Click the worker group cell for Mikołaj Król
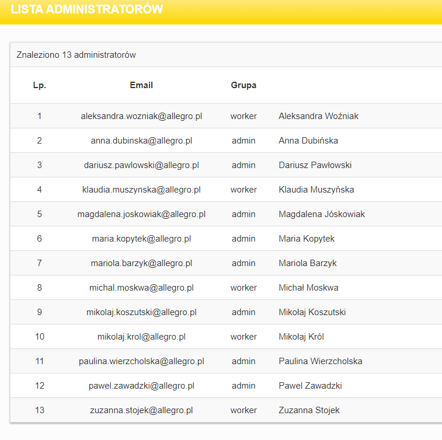 click(x=243, y=337)
